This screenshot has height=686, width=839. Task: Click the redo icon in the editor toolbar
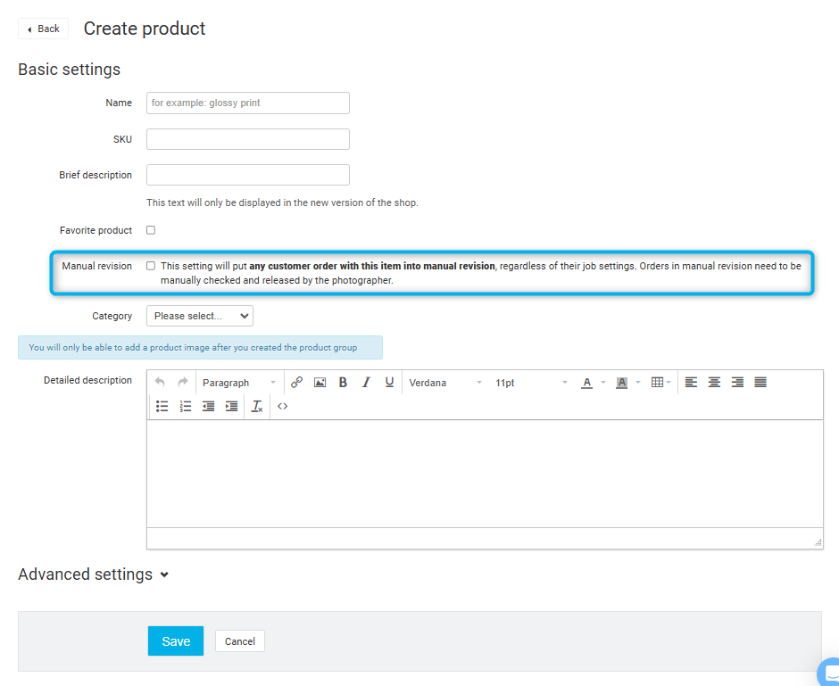click(183, 383)
